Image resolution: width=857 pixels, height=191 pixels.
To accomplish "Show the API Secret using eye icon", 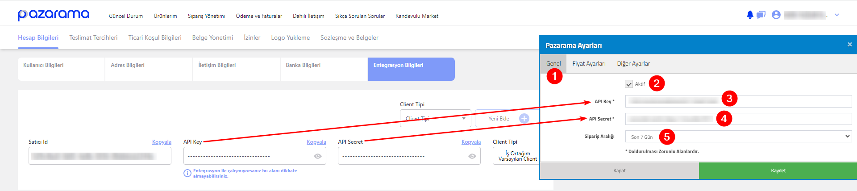I will [x=472, y=156].
